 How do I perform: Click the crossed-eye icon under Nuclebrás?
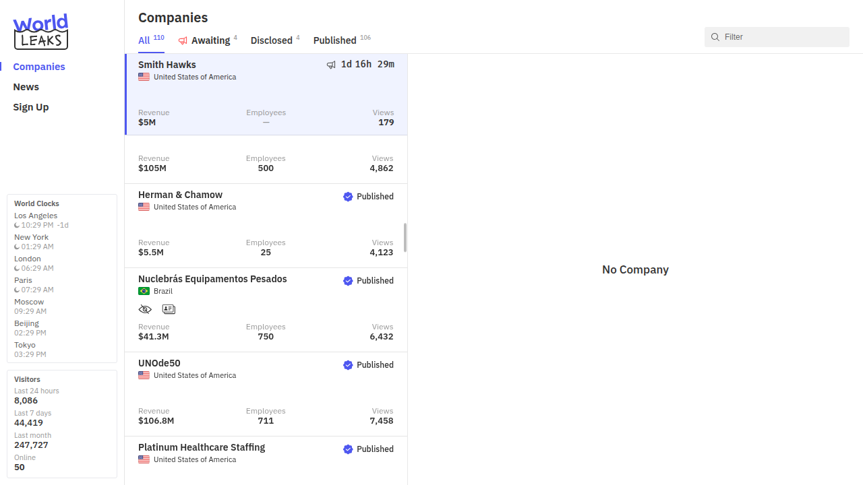click(x=145, y=309)
